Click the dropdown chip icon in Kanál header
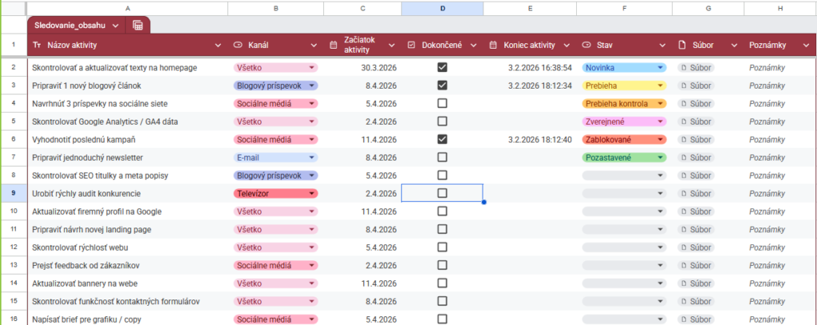 coord(238,46)
